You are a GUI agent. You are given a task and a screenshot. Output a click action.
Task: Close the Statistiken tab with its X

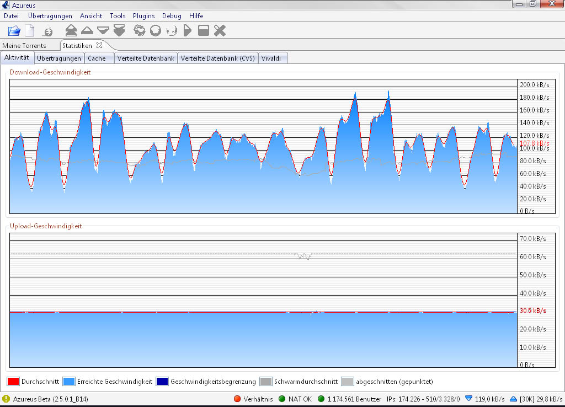[x=99, y=45]
